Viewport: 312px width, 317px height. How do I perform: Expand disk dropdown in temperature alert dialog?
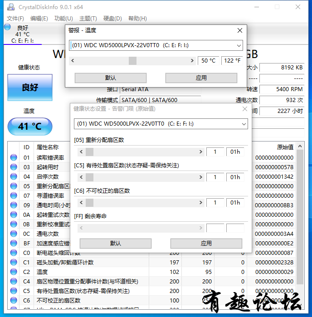click(239, 45)
